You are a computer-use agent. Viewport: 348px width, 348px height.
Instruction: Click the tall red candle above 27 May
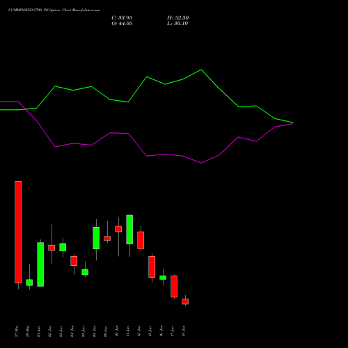click(18, 232)
